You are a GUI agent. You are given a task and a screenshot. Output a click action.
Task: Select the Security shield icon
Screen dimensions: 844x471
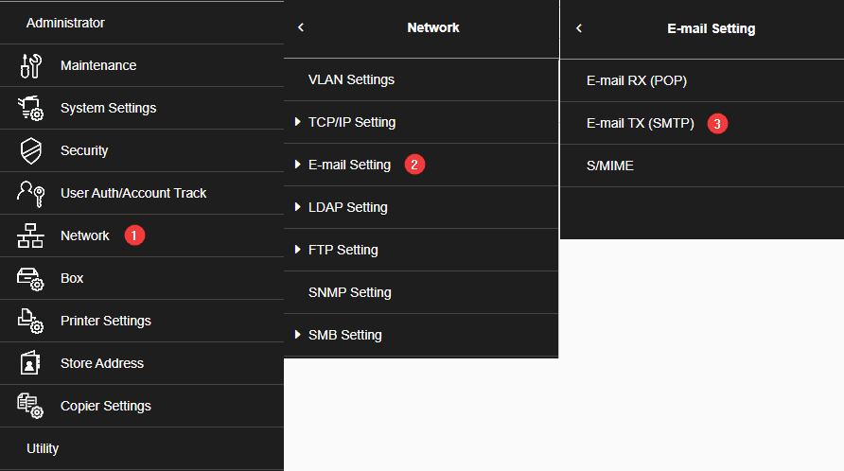tap(30, 150)
